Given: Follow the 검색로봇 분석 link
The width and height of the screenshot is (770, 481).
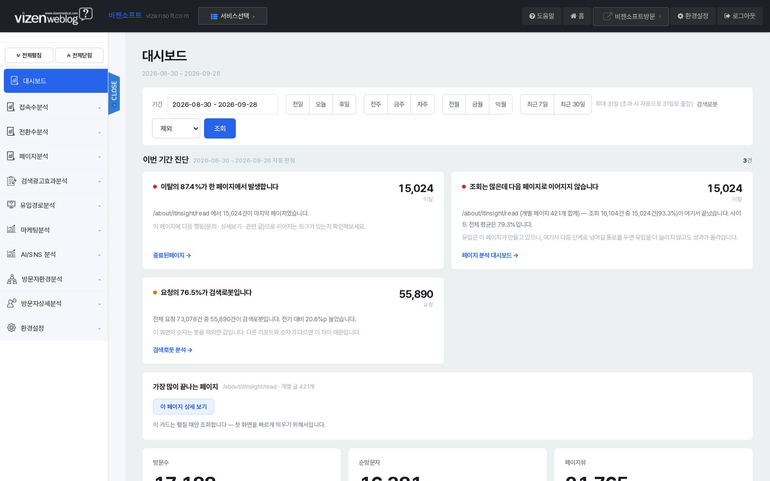Looking at the screenshot, I should tap(173, 350).
